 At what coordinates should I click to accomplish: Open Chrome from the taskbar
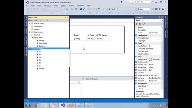(36, 105)
